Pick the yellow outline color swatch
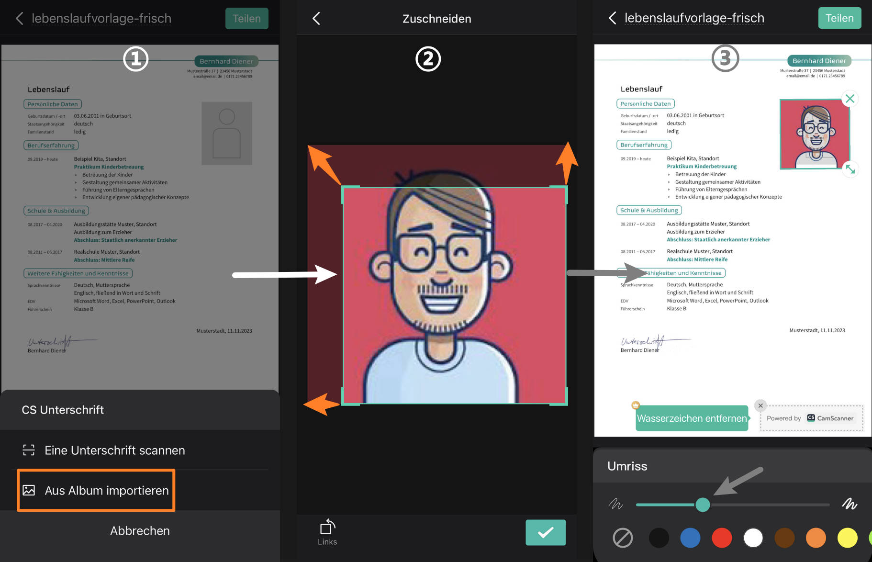This screenshot has width=872, height=562. coord(848,538)
